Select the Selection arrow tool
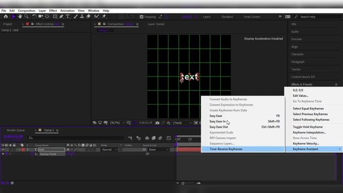Screen dimensions: 343x193 [x=13, y=17]
